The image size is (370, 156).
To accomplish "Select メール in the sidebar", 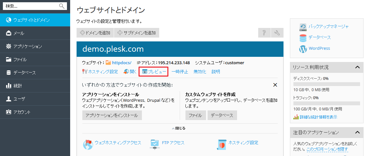I will tap(19, 33).
